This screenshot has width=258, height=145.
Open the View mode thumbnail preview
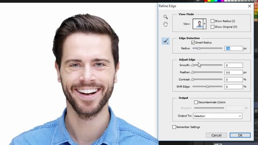[x=198, y=24]
